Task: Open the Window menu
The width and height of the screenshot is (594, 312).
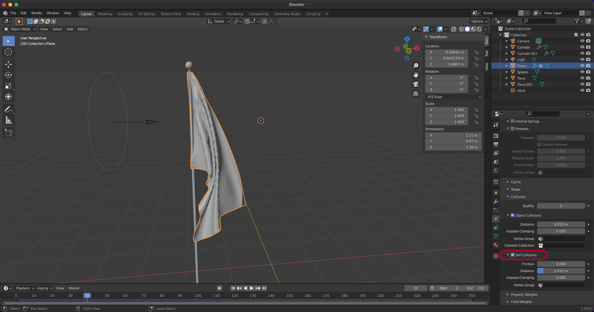Action: [x=53, y=13]
